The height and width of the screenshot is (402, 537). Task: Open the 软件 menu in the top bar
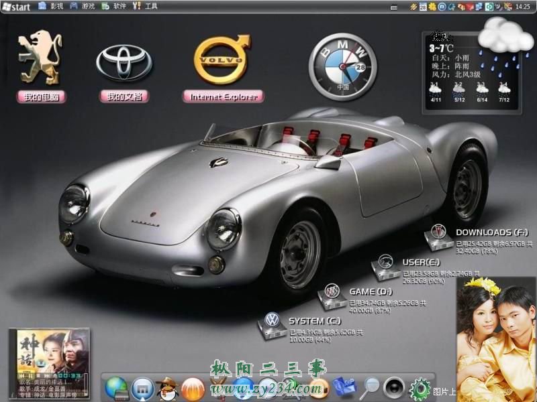tap(114, 6)
